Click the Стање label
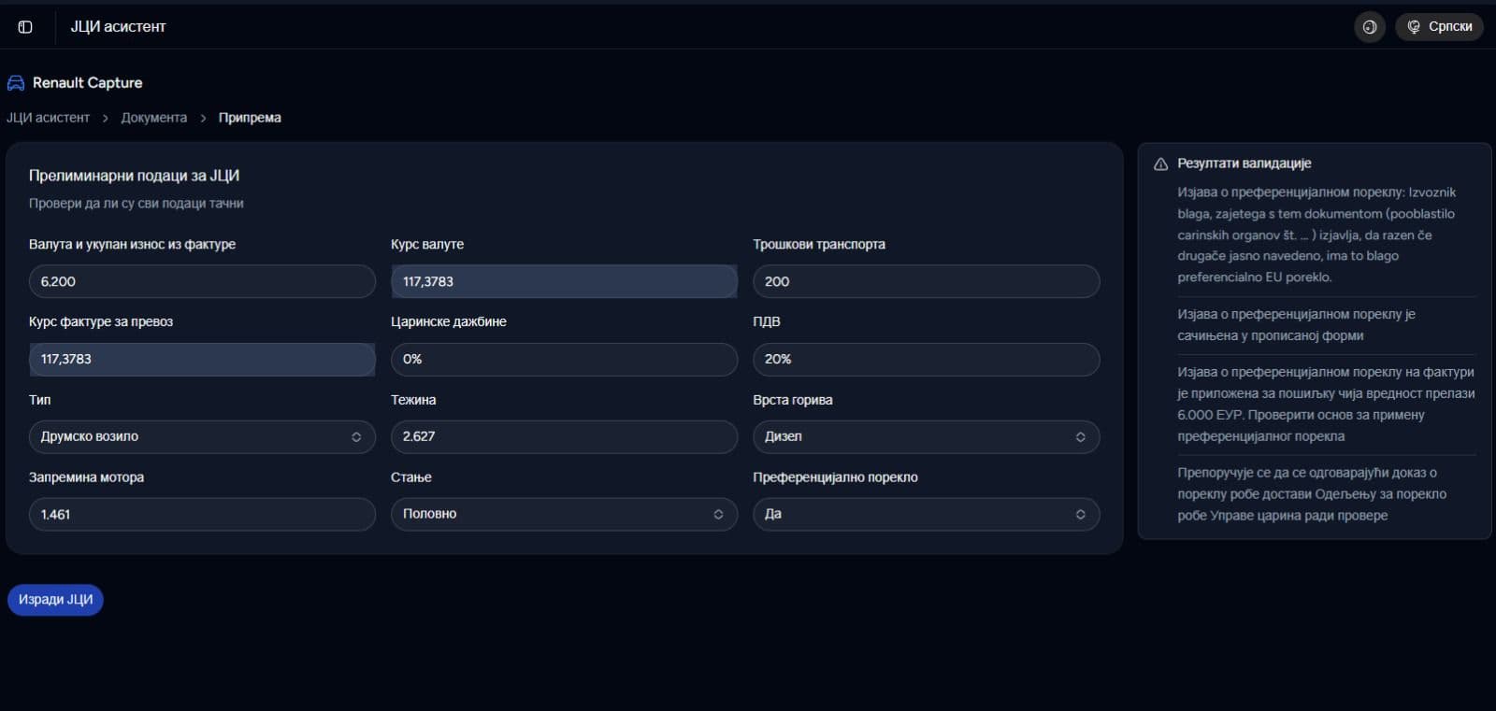Screen dimensions: 1496x711 coord(411,477)
